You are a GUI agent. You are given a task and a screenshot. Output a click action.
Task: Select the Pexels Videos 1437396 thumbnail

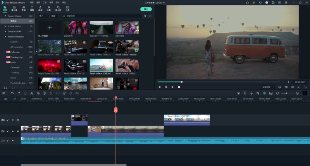[x=50, y=46]
